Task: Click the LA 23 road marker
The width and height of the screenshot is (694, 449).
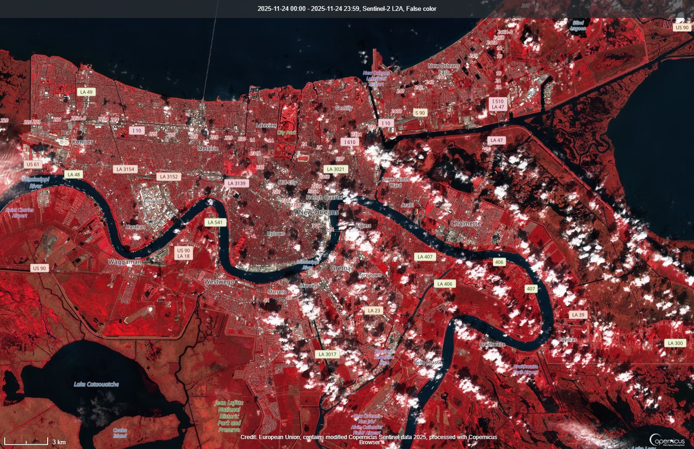Action: [374, 311]
